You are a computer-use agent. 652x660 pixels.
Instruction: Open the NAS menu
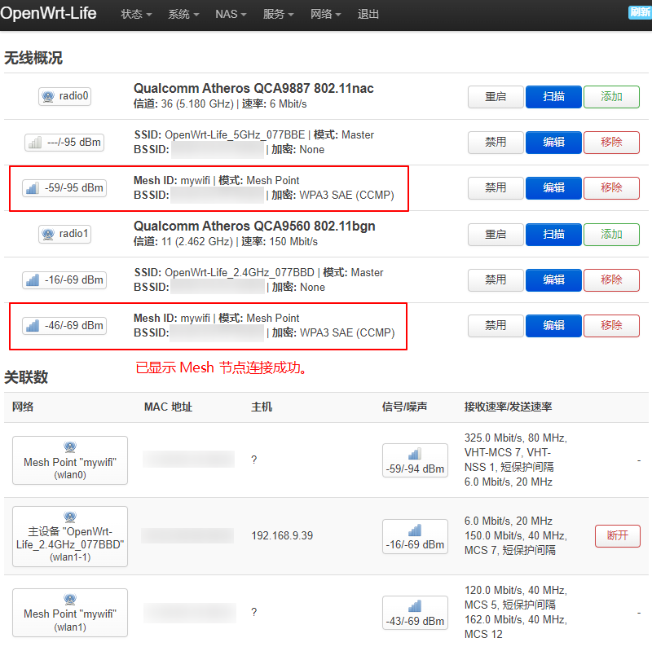[x=230, y=15]
